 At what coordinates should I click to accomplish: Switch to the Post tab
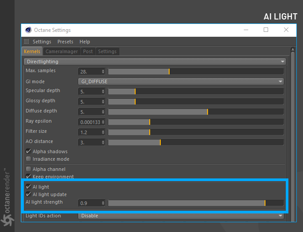pos(88,51)
